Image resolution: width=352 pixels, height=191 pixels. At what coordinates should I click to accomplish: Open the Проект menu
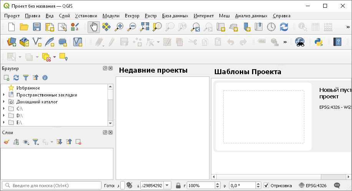pyautogui.click(x=12, y=16)
